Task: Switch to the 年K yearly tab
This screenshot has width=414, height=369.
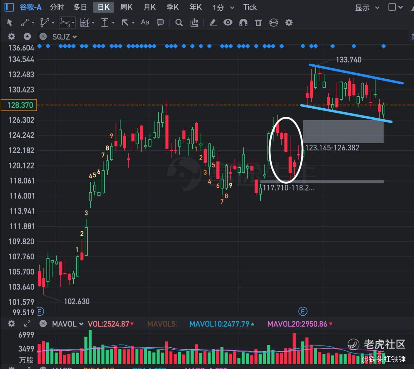Action: pos(195,7)
